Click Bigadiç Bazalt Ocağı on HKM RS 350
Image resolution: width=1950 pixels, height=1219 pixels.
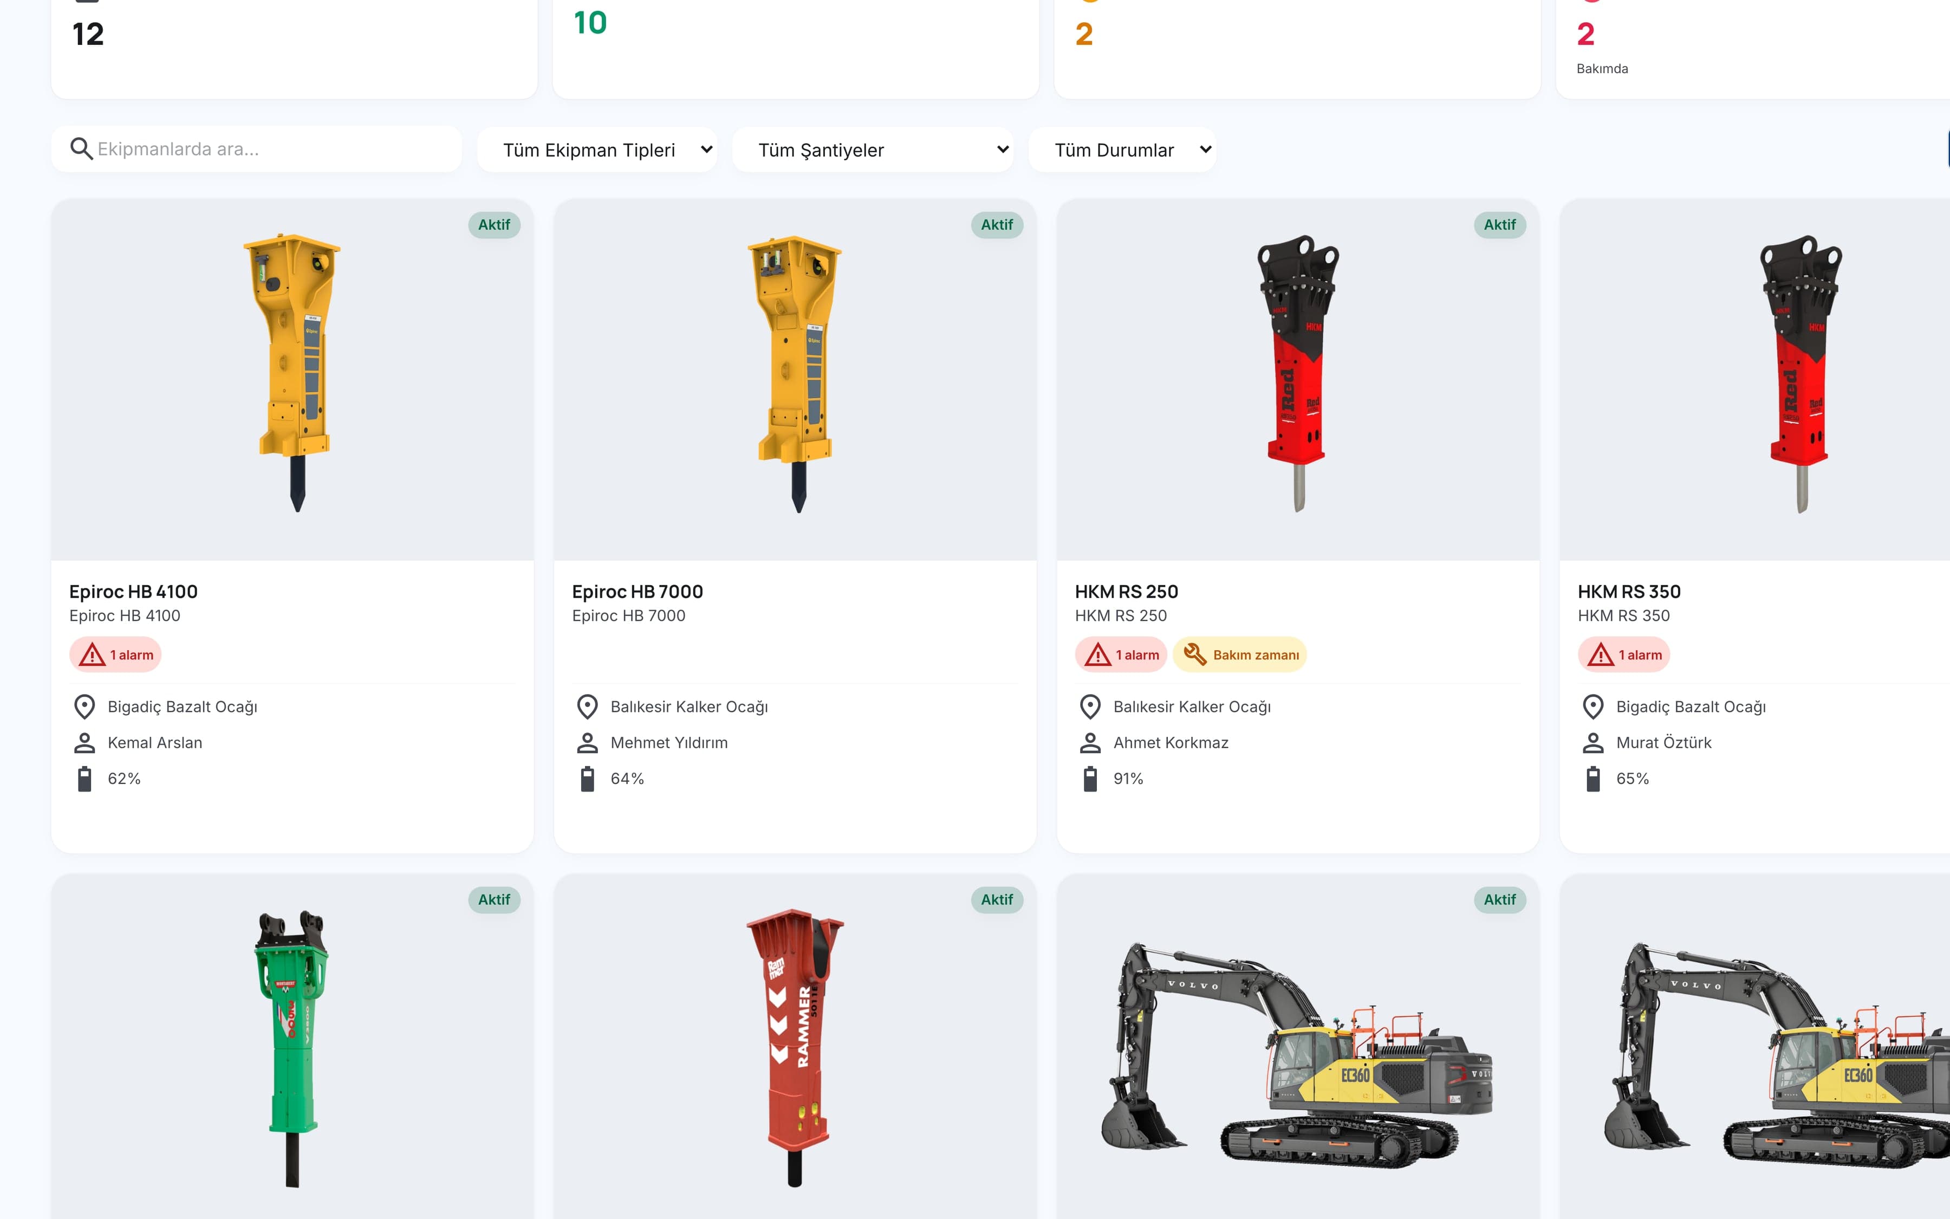(1691, 707)
